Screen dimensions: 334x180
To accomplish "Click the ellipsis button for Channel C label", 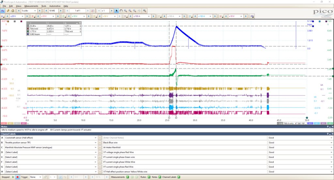I will (x=100, y=148).
